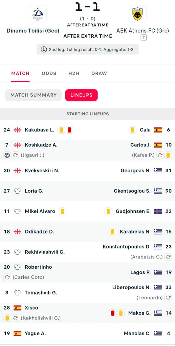Open player Liberopoulos N.
The height and width of the screenshot is (346, 175).
pyautogui.click(x=131, y=288)
